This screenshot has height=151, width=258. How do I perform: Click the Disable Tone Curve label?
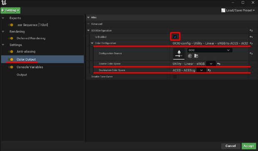tap(102, 77)
